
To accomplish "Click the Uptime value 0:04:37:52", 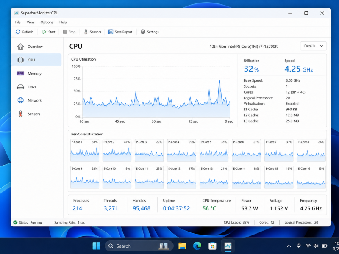I will [176, 208].
